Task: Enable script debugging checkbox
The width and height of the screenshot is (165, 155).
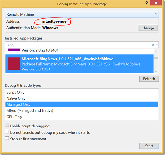Action: (x=7, y=125)
